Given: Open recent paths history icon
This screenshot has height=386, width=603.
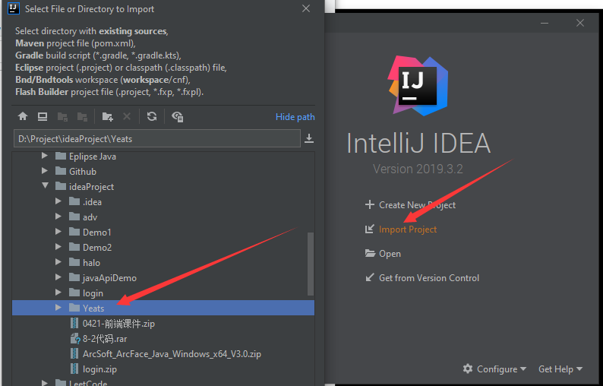Looking at the screenshot, I should click(309, 138).
